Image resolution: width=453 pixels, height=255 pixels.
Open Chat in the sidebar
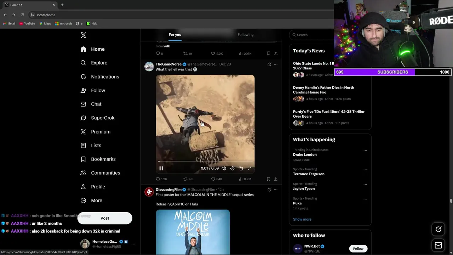(x=91, y=104)
